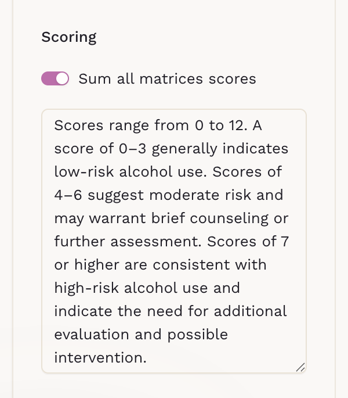Screen dimensions: 348x398
Task: Click the word 'evaluation' in the textarea
Action: pos(92,334)
